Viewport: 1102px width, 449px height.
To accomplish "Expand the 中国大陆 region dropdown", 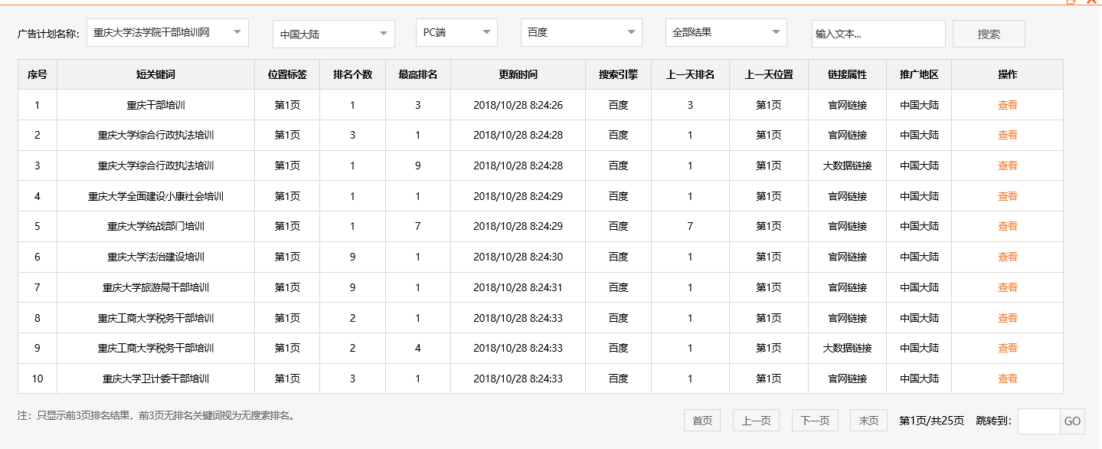I will pyautogui.click(x=333, y=34).
